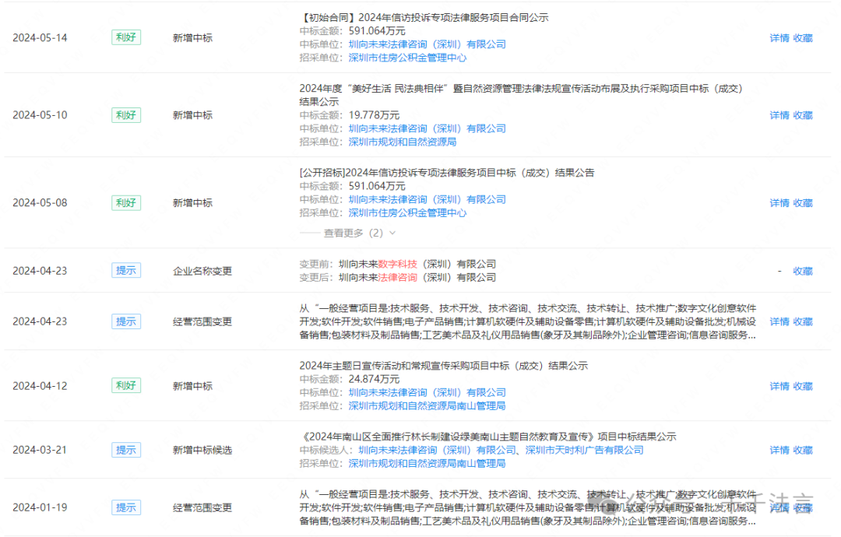Click the 《2024年南山区全面推行林长制…》 project title

pos(487,437)
